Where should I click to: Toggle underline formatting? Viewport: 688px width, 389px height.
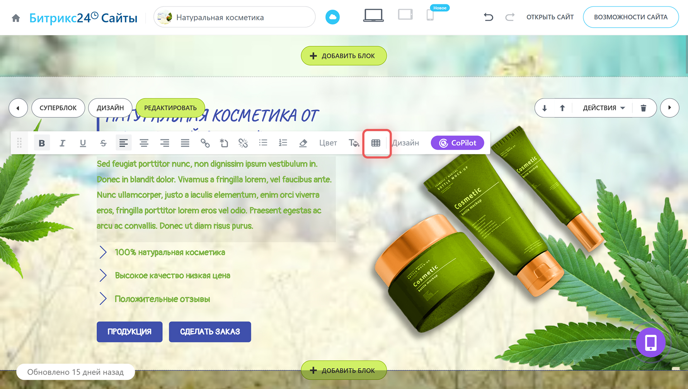(x=83, y=143)
